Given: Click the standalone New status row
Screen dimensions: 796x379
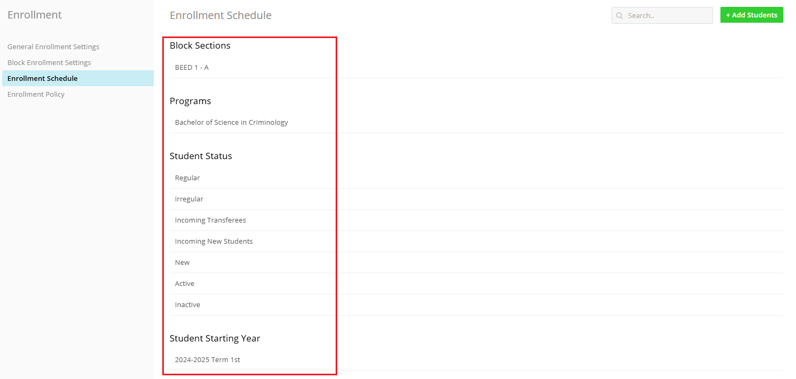Looking at the screenshot, I should (182, 262).
